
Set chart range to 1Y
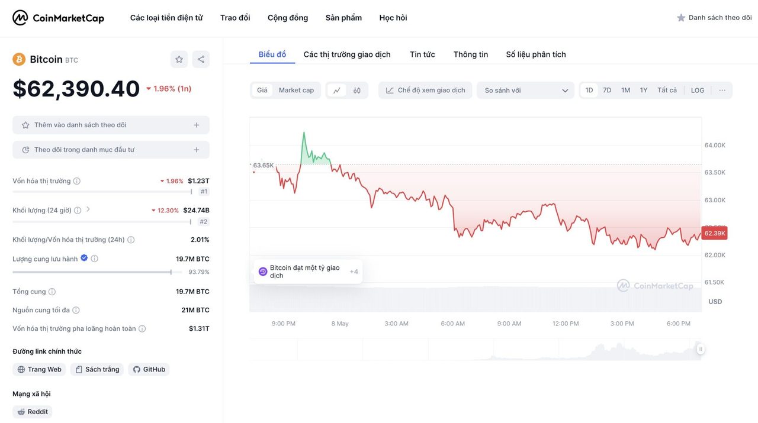(x=644, y=91)
